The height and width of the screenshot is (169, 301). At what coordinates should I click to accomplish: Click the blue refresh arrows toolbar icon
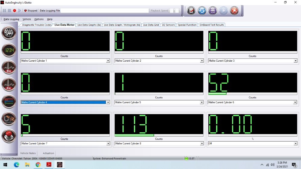[x=202, y=11]
